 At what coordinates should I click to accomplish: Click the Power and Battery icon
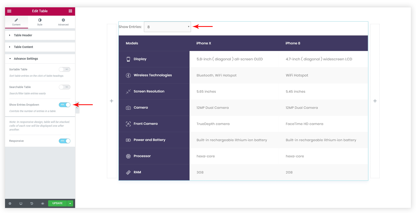coord(128,140)
